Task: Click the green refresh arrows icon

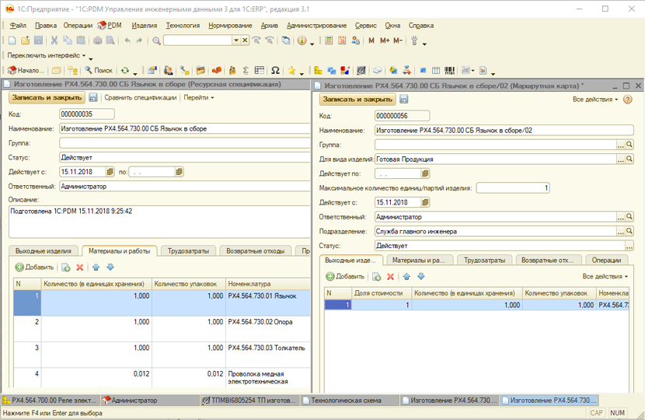Action: 125,71
